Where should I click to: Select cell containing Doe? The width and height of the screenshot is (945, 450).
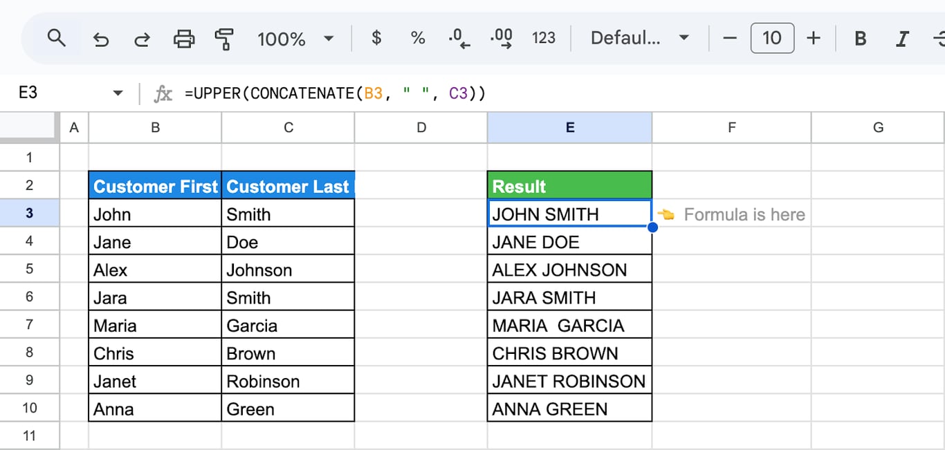288,241
